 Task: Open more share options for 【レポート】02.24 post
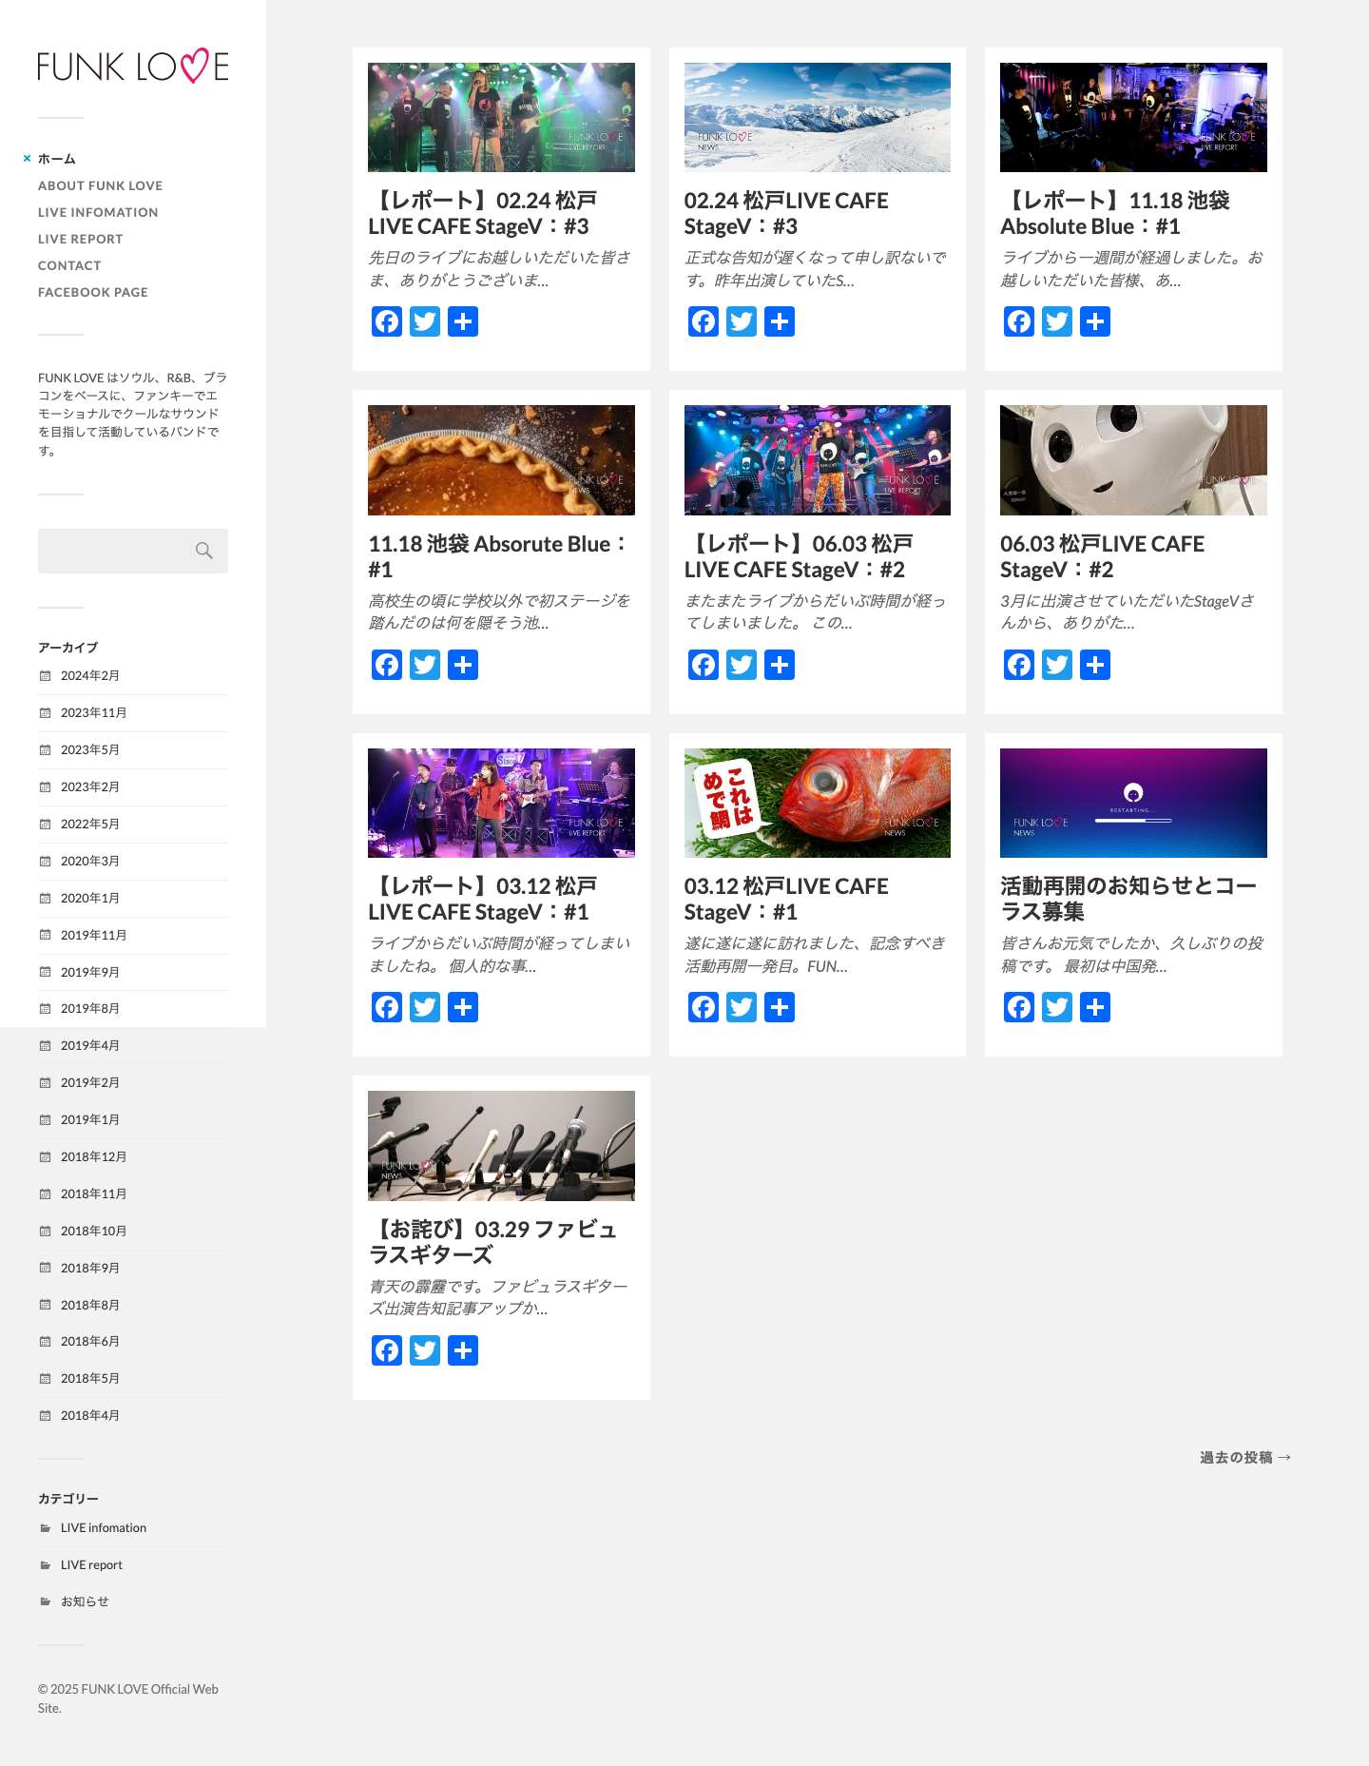[463, 321]
